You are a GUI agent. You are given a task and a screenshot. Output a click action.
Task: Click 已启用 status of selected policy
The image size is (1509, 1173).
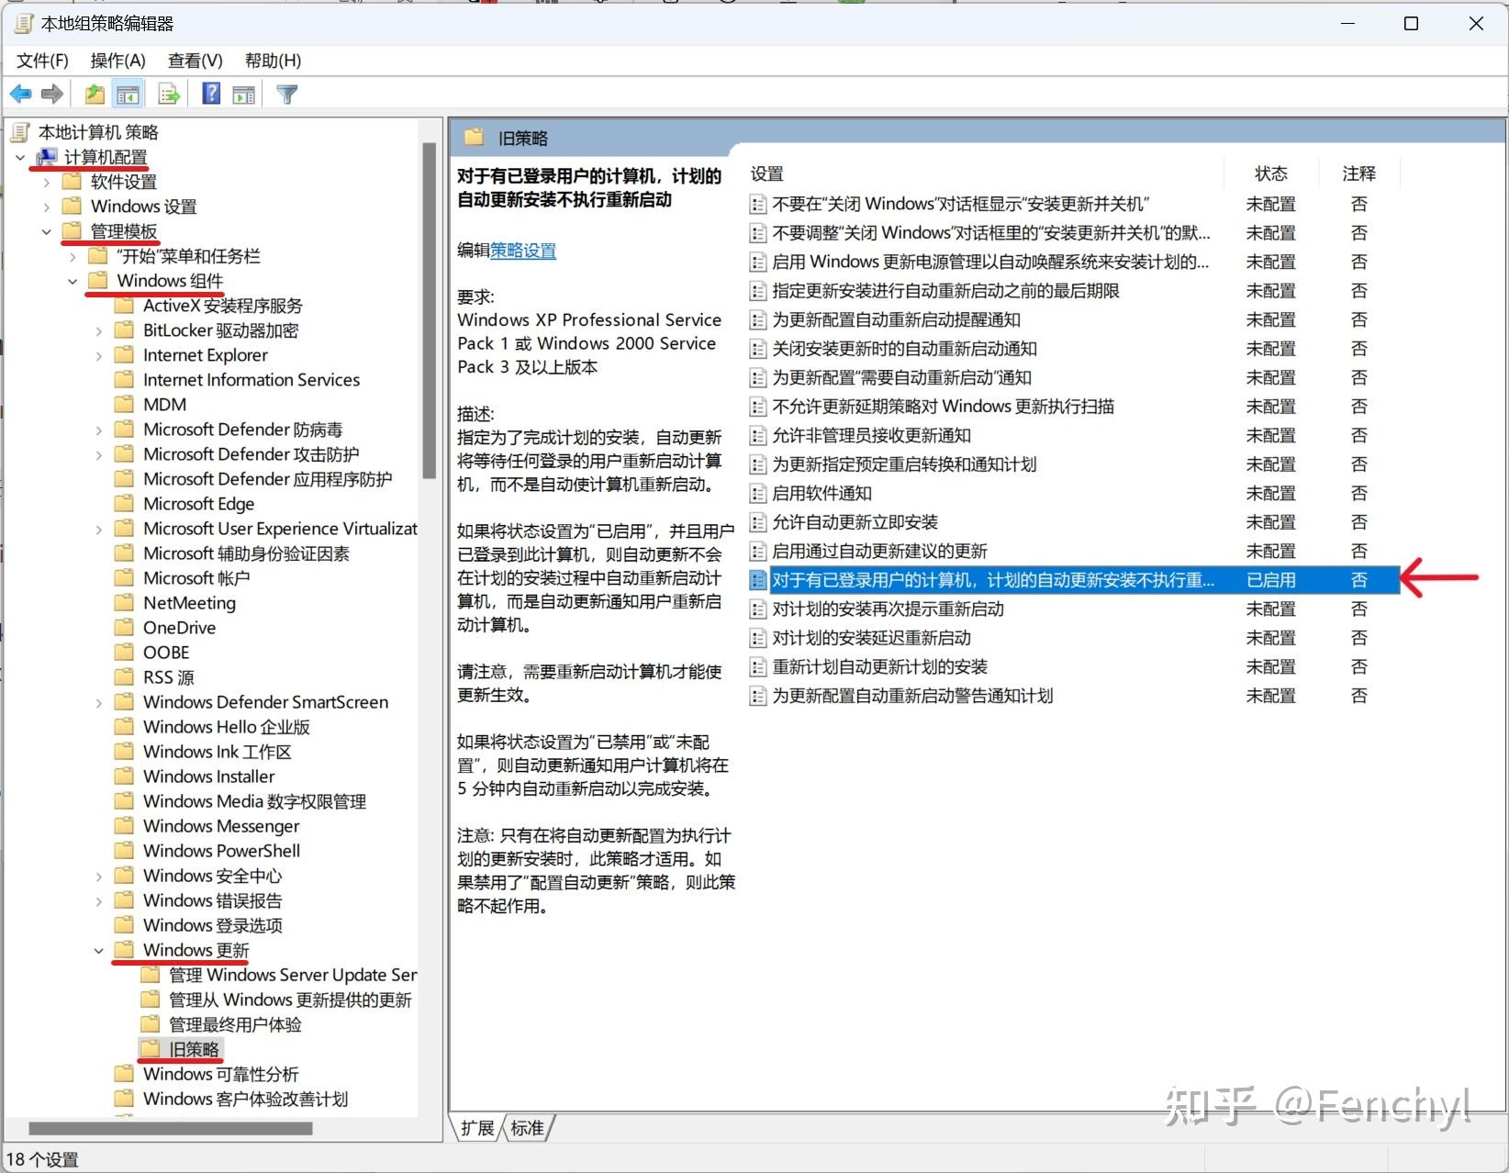tap(1271, 580)
